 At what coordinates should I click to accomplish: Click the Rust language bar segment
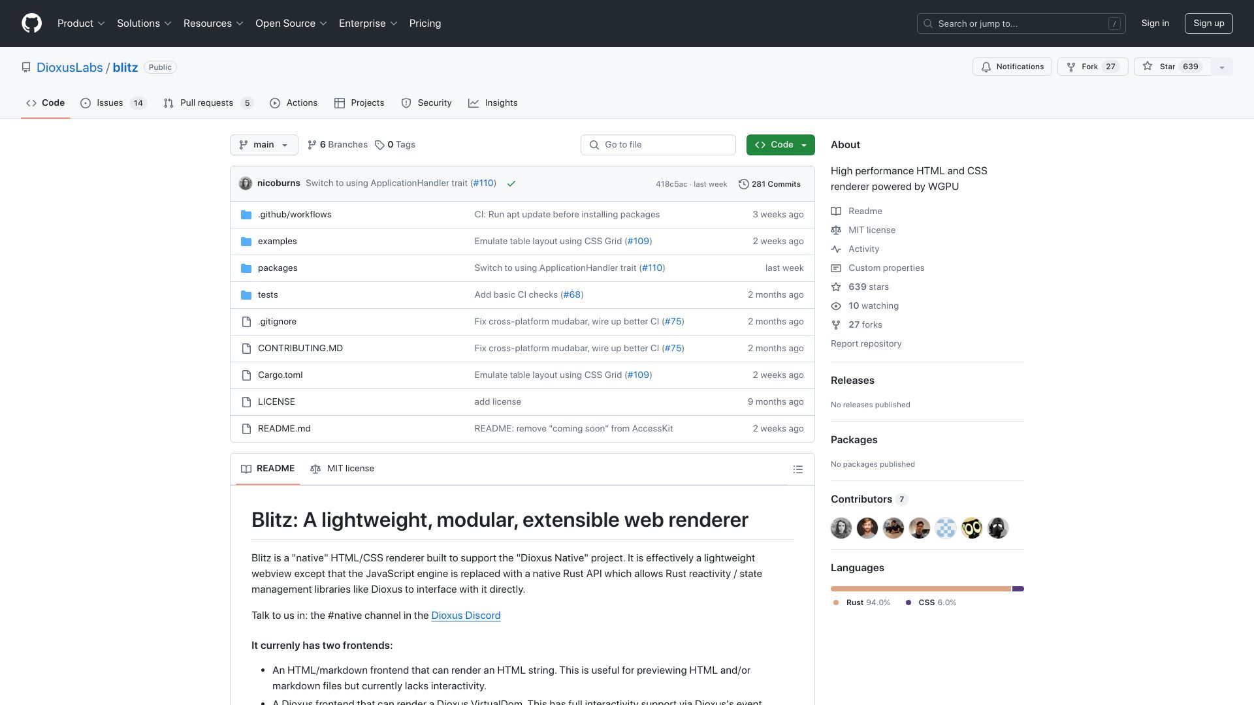pyautogui.click(x=921, y=589)
